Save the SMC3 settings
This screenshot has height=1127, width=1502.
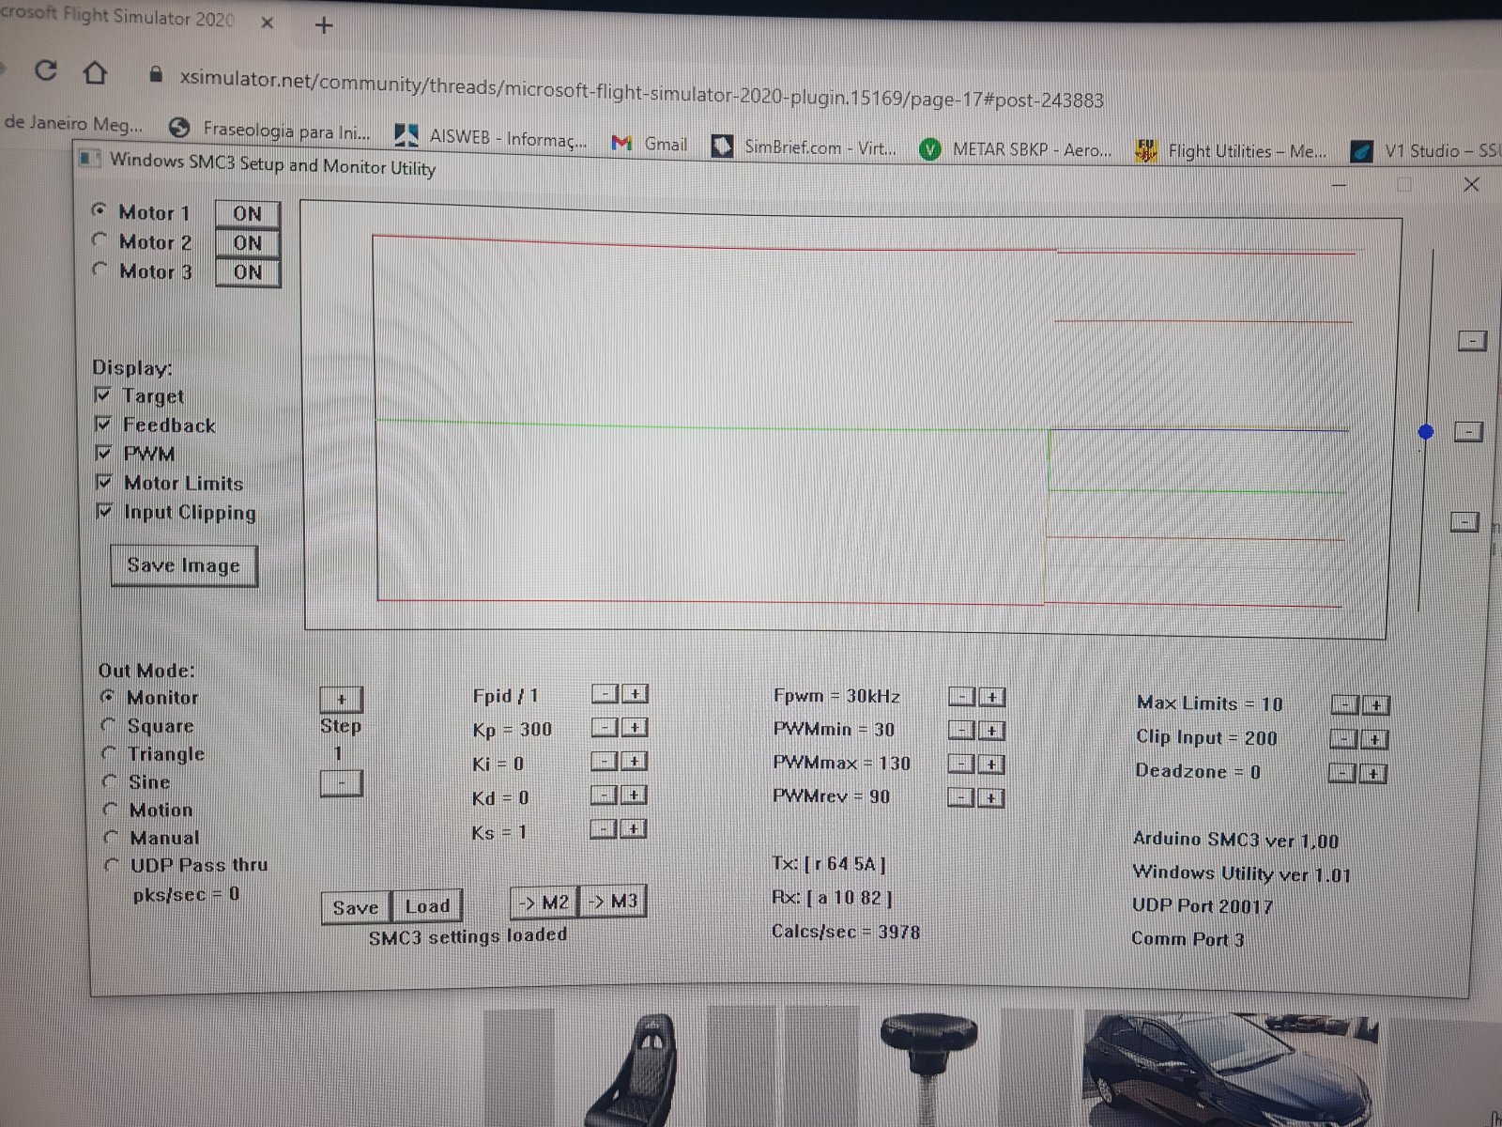click(356, 907)
